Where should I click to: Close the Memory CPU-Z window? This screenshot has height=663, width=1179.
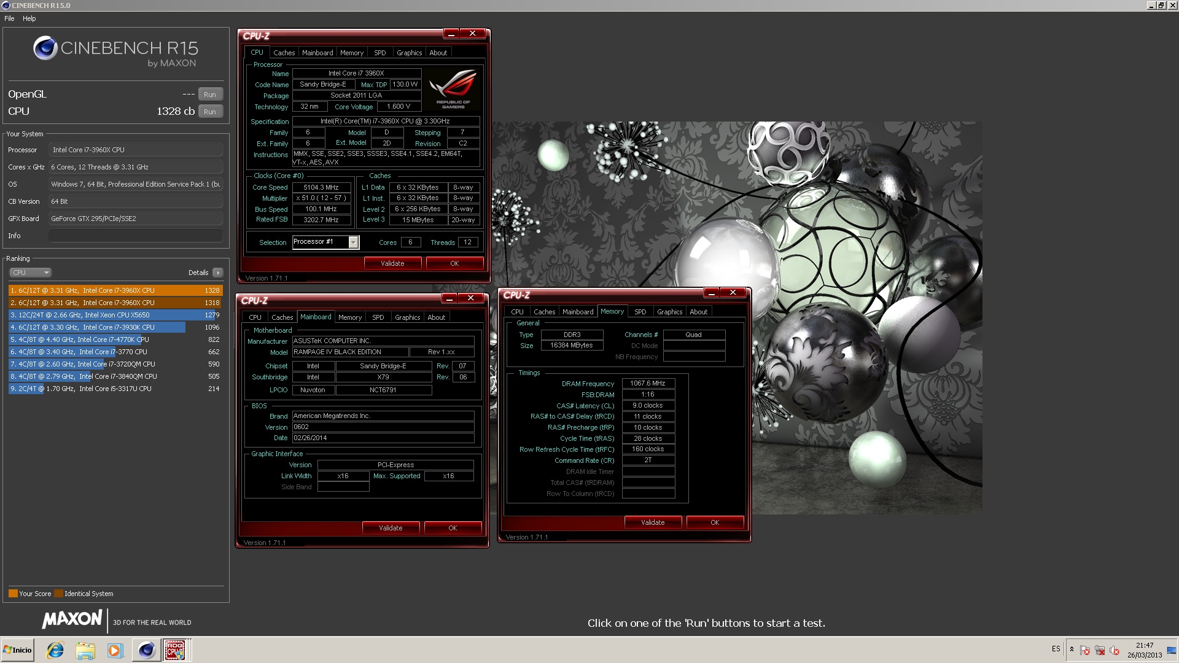pos(733,293)
